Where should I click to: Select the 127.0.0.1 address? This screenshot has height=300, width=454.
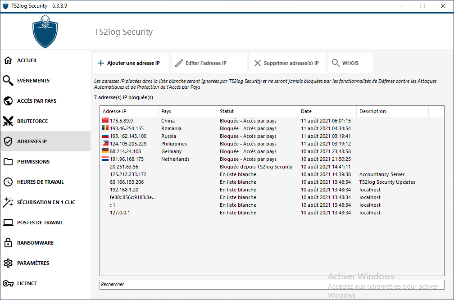click(x=120, y=213)
